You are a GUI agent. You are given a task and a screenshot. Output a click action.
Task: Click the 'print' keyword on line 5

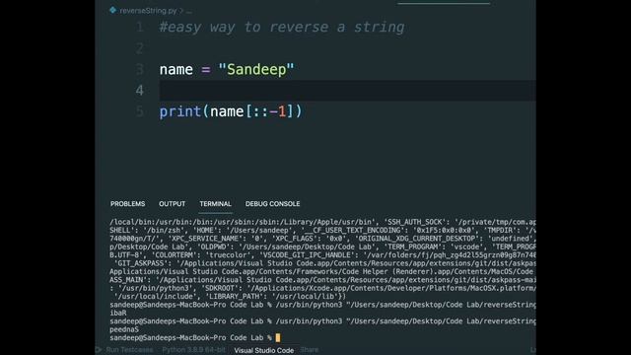tap(179, 111)
